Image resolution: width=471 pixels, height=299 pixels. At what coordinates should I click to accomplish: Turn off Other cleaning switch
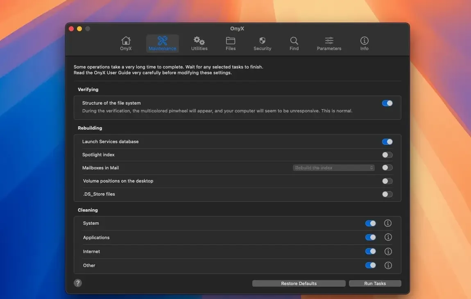point(370,265)
